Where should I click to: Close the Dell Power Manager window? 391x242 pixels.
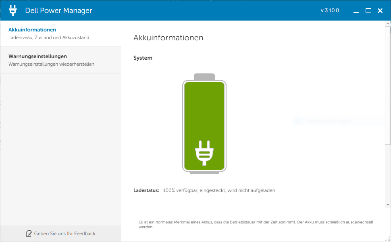coord(380,11)
